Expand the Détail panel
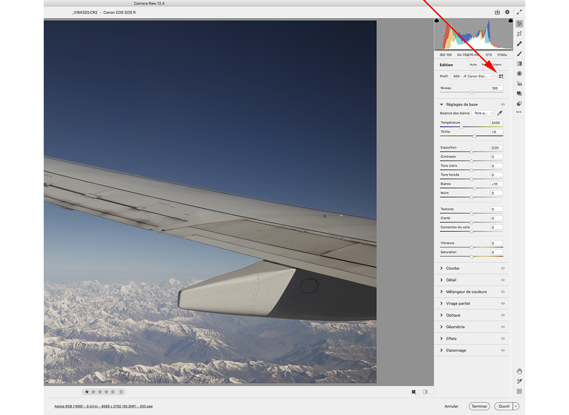 pyautogui.click(x=451, y=280)
